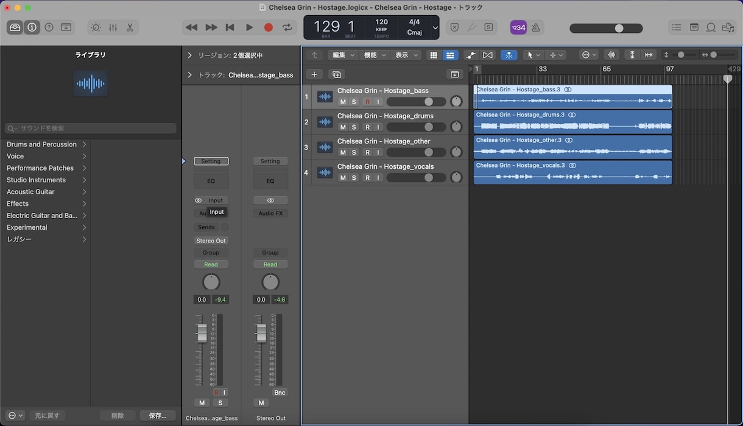This screenshot has height=426, width=743.
Task: Click the サウンドを検索 search field
Action: [91, 129]
